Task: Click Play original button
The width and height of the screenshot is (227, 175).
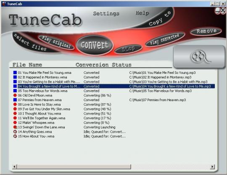Action: [x=56, y=42]
